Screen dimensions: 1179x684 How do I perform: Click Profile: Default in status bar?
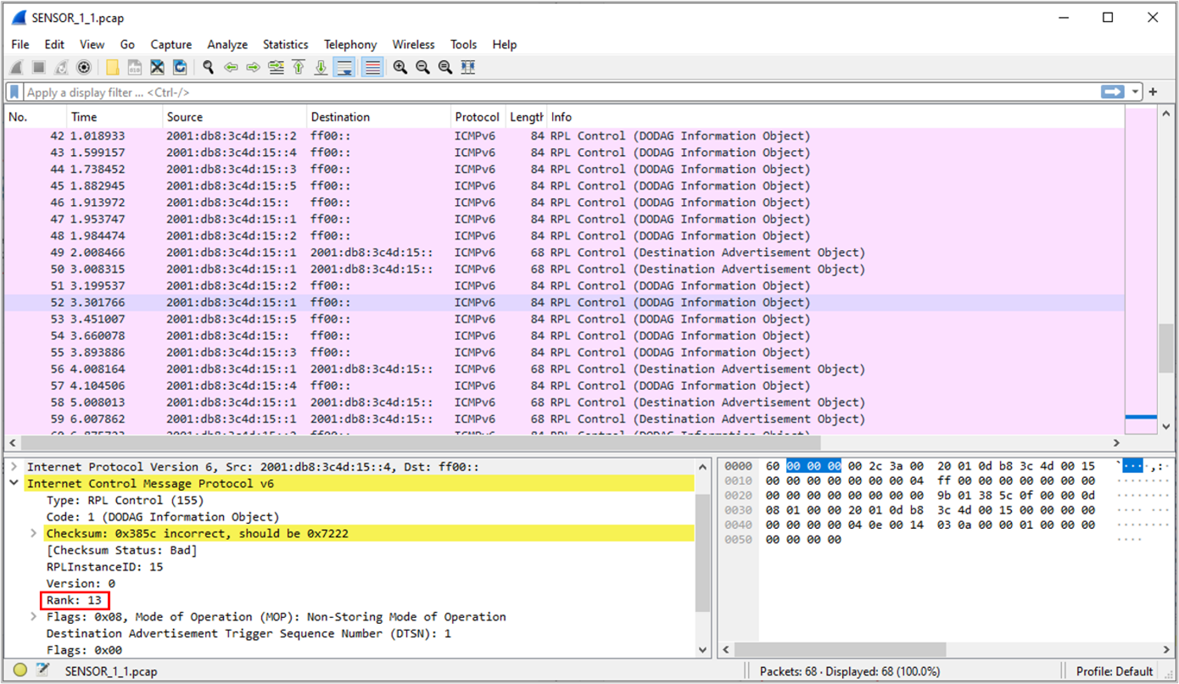[x=1115, y=671]
